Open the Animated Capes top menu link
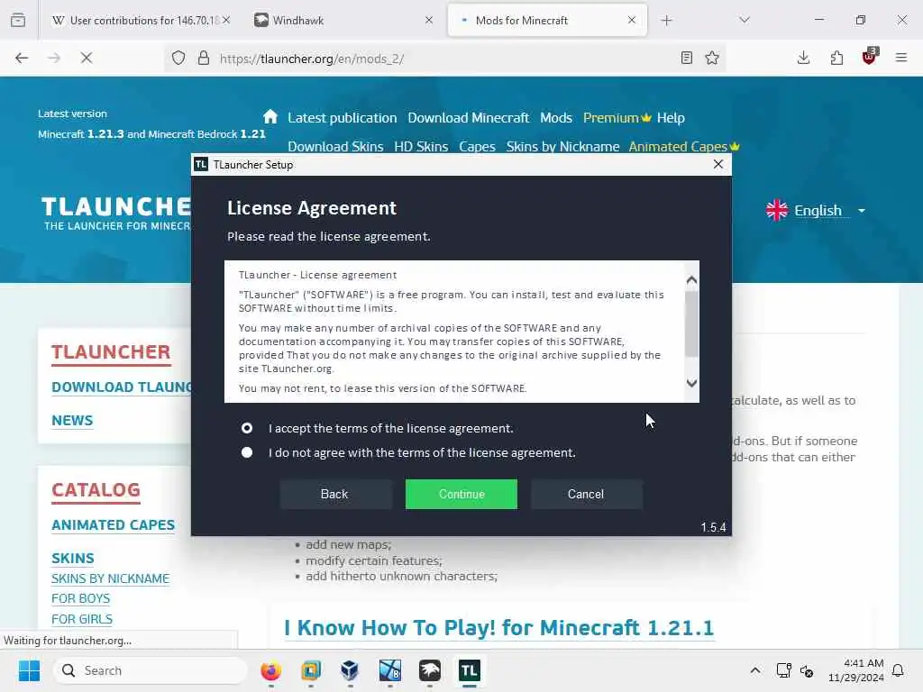Viewport: 923px width, 692px height. pyautogui.click(x=684, y=147)
